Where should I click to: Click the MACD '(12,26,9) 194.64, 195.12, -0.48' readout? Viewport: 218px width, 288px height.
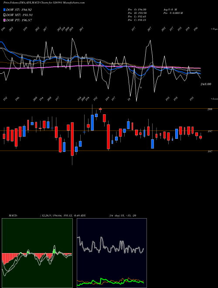coord(61,216)
